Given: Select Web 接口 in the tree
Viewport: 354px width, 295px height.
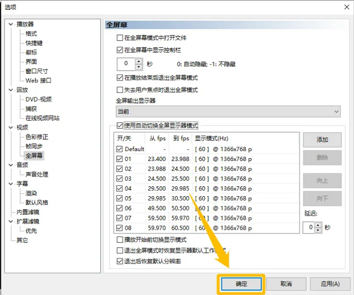Looking at the screenshot, I should [38, 80].
